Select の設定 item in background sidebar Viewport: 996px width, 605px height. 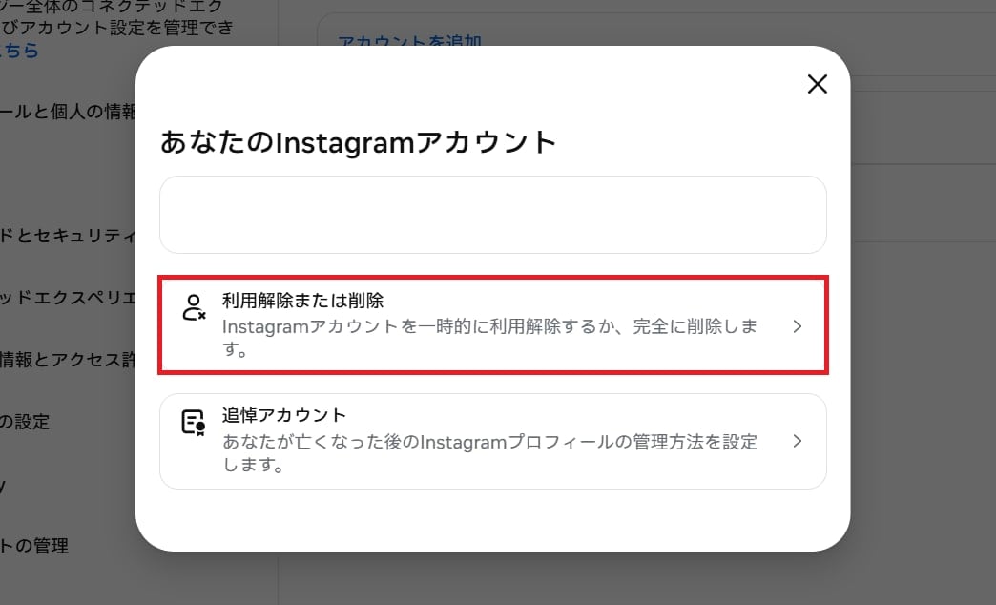pyautogui.click(x=25, y=422)
